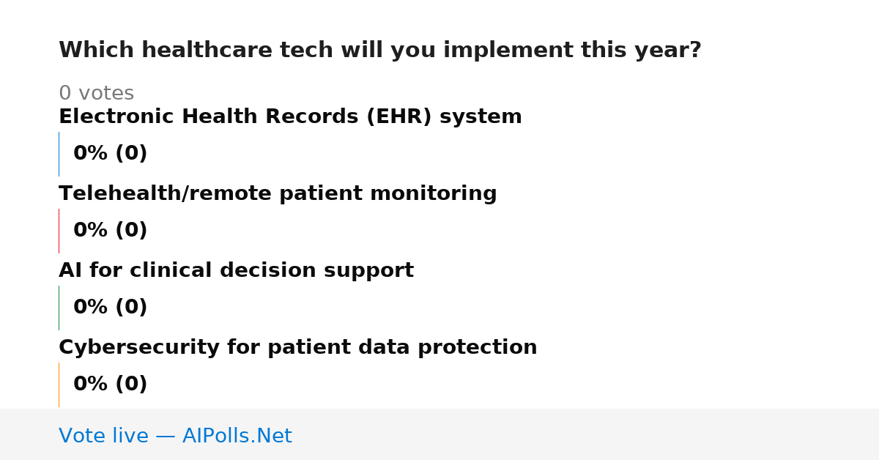The image size is (879, 460).
Task: Click the 0 votes counter
Action: 96,94
